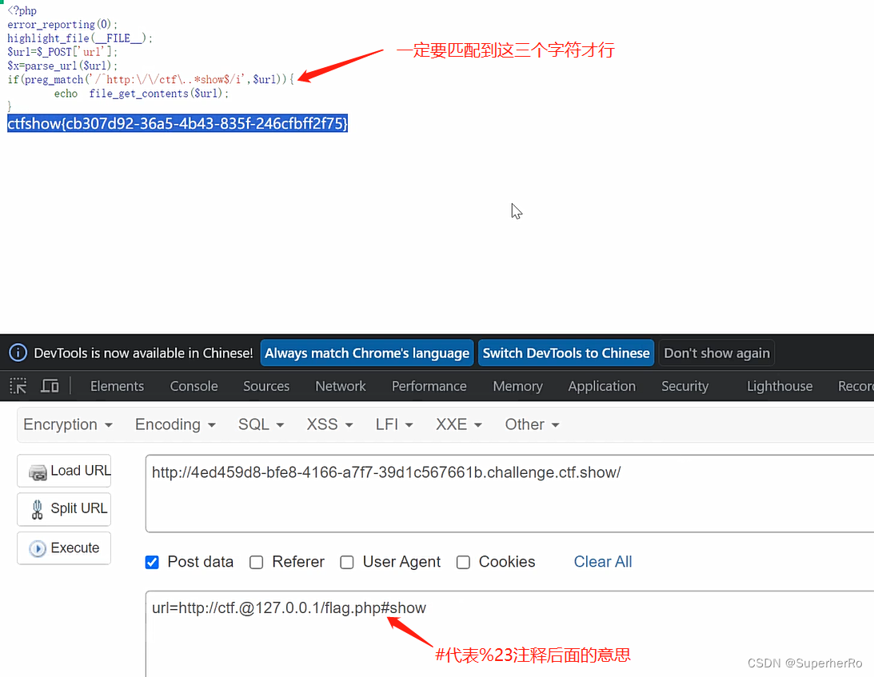
Task: Enable the Referer checkbox
Action: [257, 562]
